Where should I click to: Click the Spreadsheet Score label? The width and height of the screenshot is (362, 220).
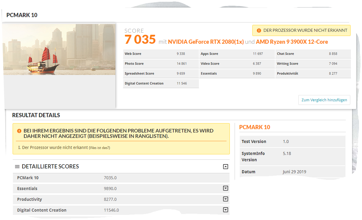[x=139, y=74]
